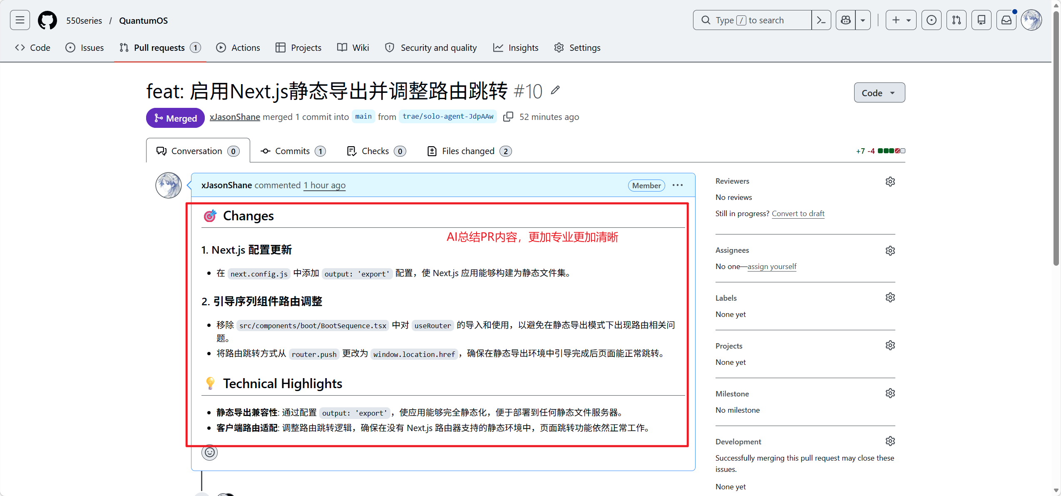
Task: Edit the pull request title pencil
Action: pos(555,90)
